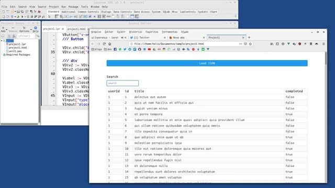Viewport: 335px width, 188px height.
Task: Open the dropdown arrow beside Options
Action: pos(31,30)
